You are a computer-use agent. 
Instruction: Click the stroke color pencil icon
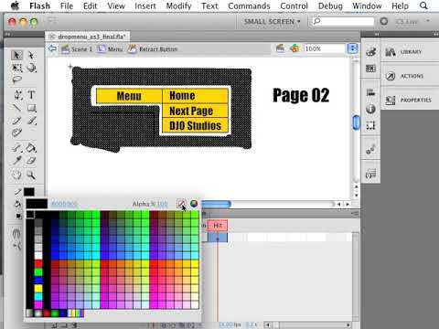(x=17, y=191)
